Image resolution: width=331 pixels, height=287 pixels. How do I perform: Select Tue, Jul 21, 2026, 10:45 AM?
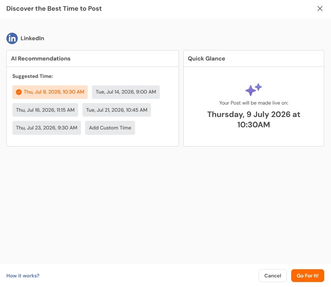[116, 110]
